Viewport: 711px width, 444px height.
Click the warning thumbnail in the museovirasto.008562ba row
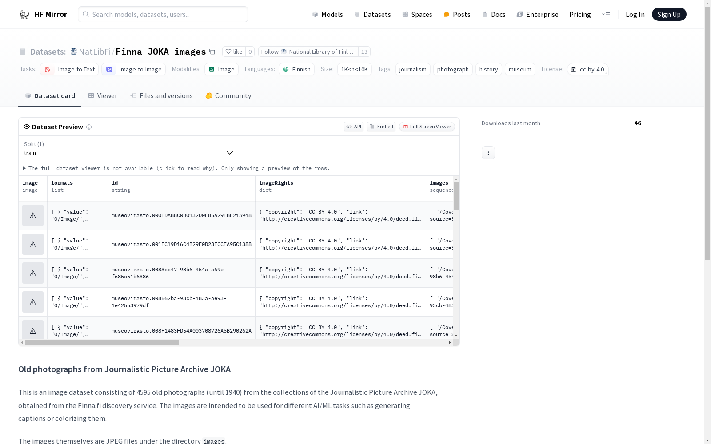point(33,302)
